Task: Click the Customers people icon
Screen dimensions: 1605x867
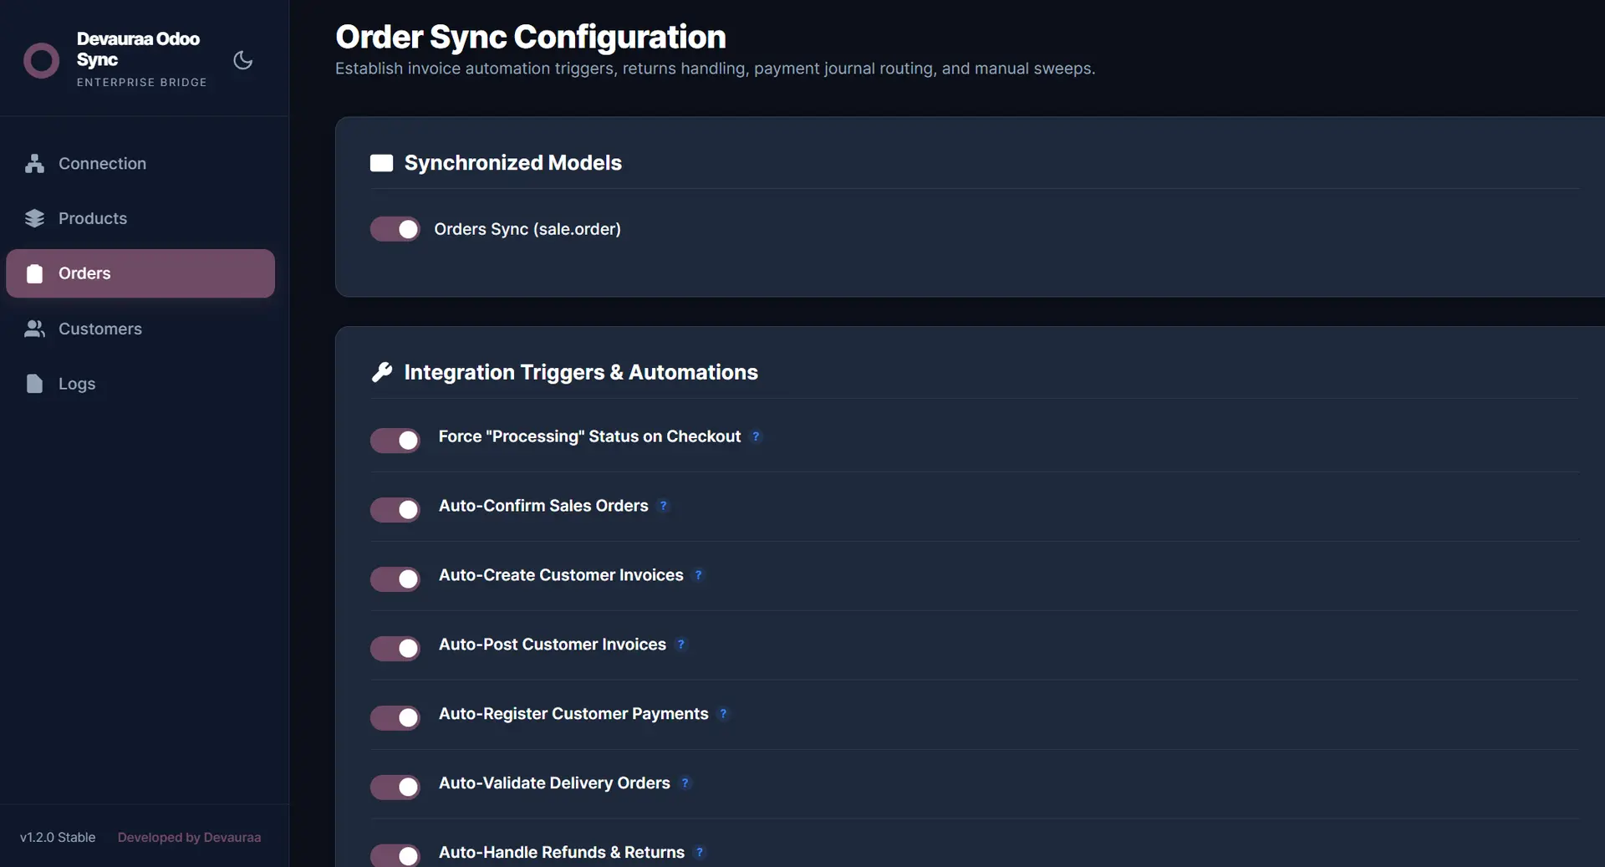Action: point(34,329)
